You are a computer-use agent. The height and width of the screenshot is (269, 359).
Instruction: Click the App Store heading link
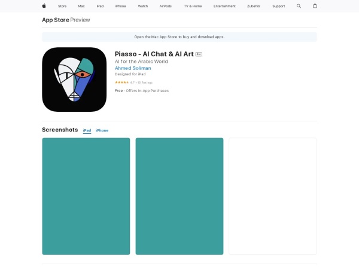56,20
